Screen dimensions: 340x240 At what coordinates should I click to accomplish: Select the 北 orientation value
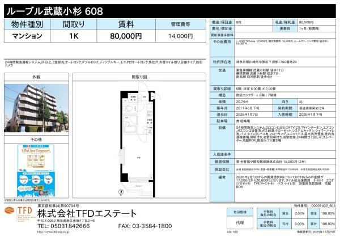click(x=300, y=102)
